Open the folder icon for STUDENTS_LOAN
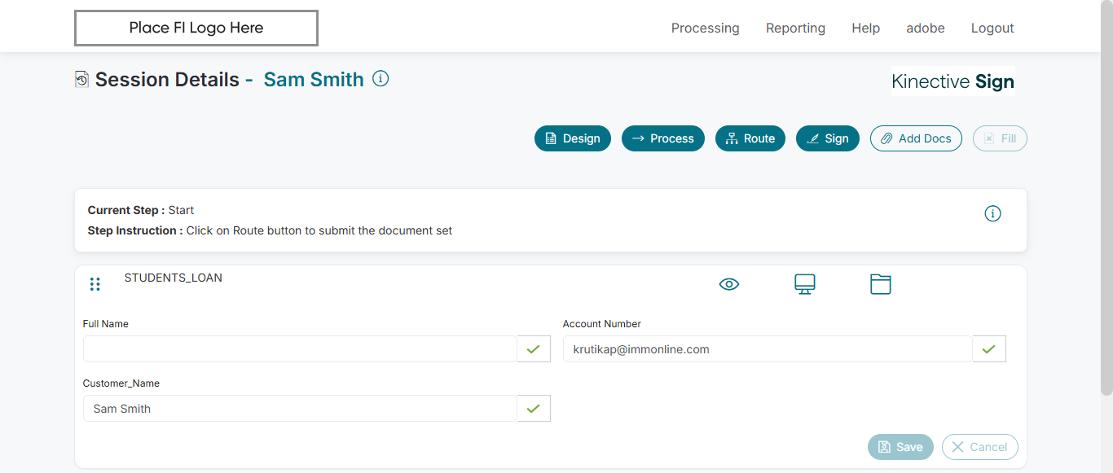Image resolution: width=1113 pixels, height=473 pixels. (880, 284)
